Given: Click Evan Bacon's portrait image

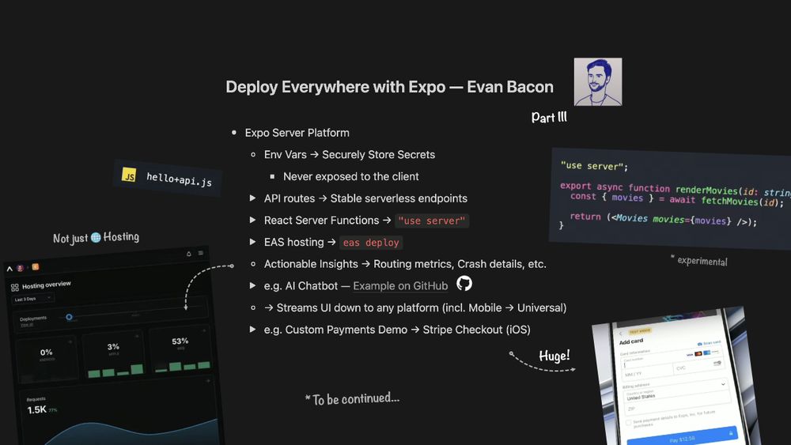Looking at the screenshot, I should (x=598, y=81).
